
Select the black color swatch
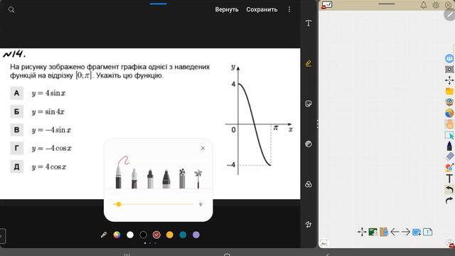click(x=144, y=235)
